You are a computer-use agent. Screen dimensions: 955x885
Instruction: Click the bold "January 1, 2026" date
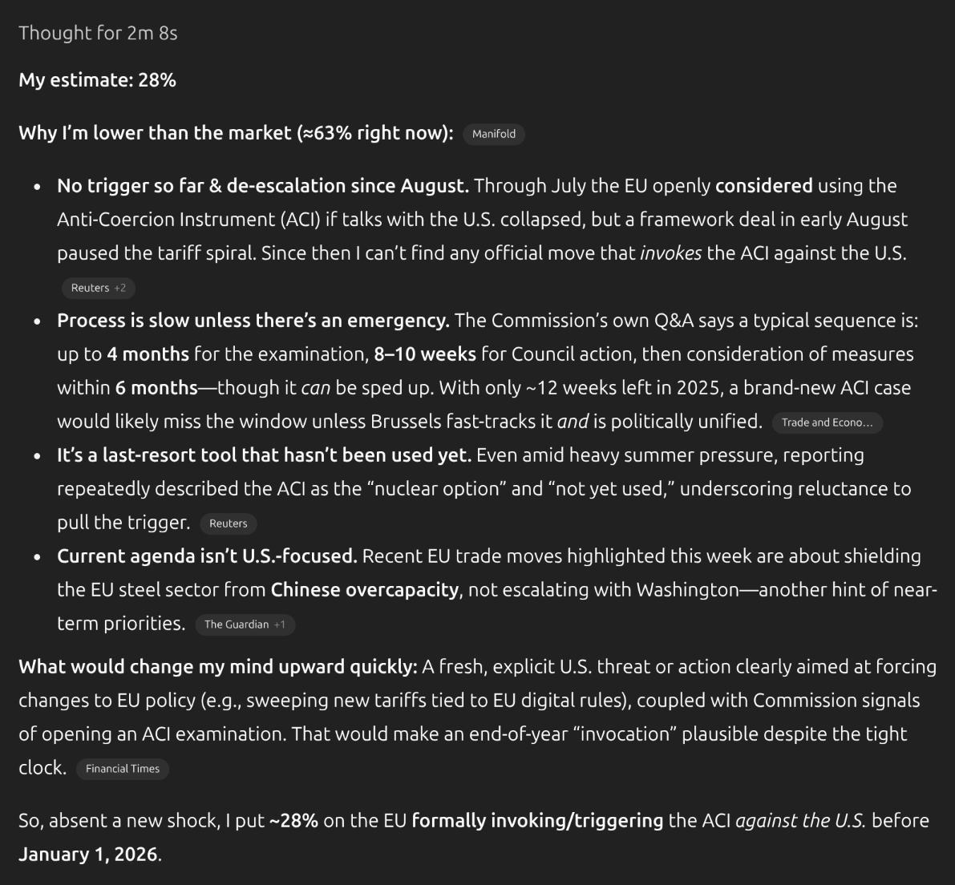[x=88, y=855]
